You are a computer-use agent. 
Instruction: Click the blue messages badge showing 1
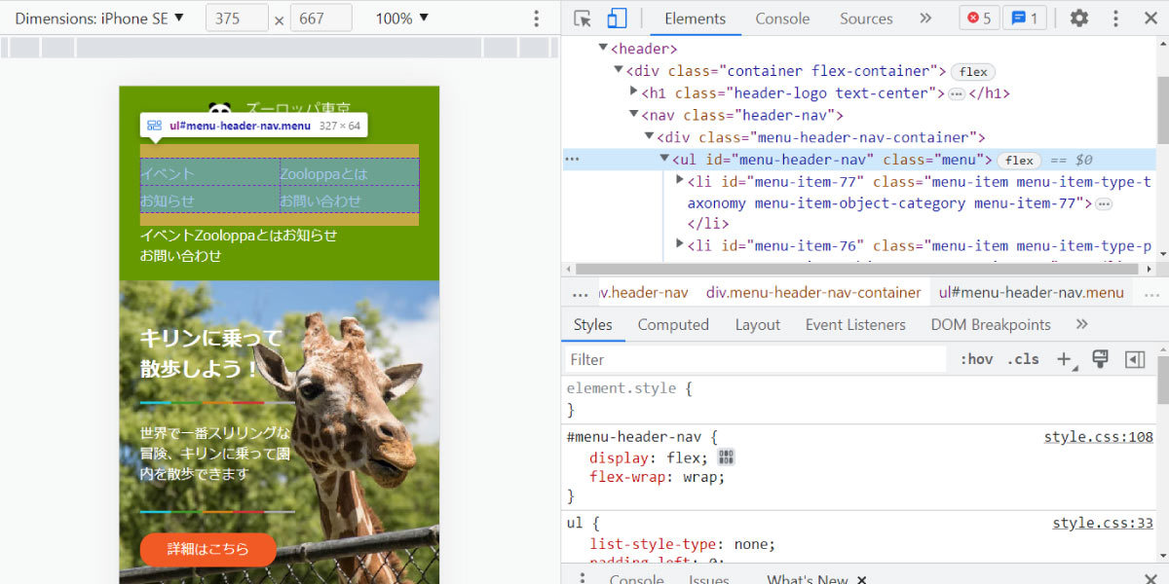[x=1023, y=18]
